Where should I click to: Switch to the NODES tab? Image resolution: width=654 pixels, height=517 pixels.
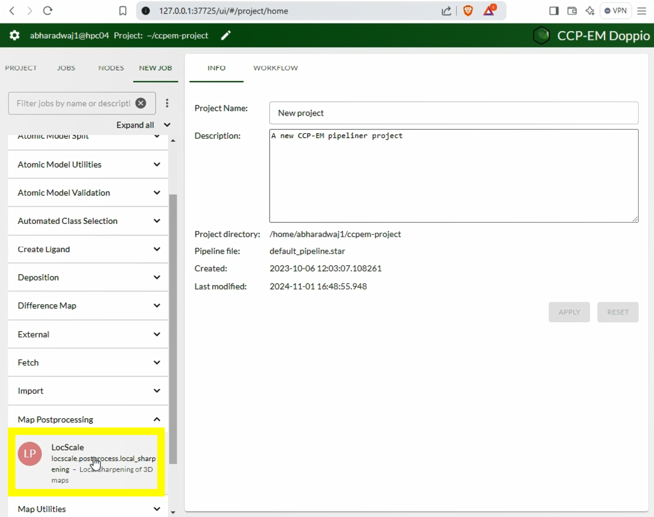[x=111, y=68]
